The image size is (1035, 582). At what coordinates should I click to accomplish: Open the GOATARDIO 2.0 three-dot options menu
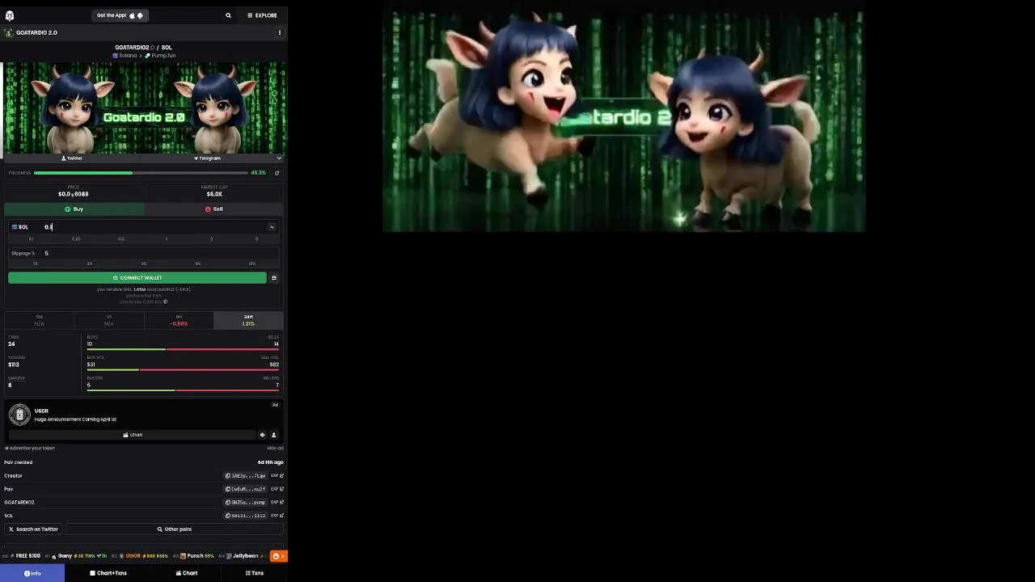point(280,33)
